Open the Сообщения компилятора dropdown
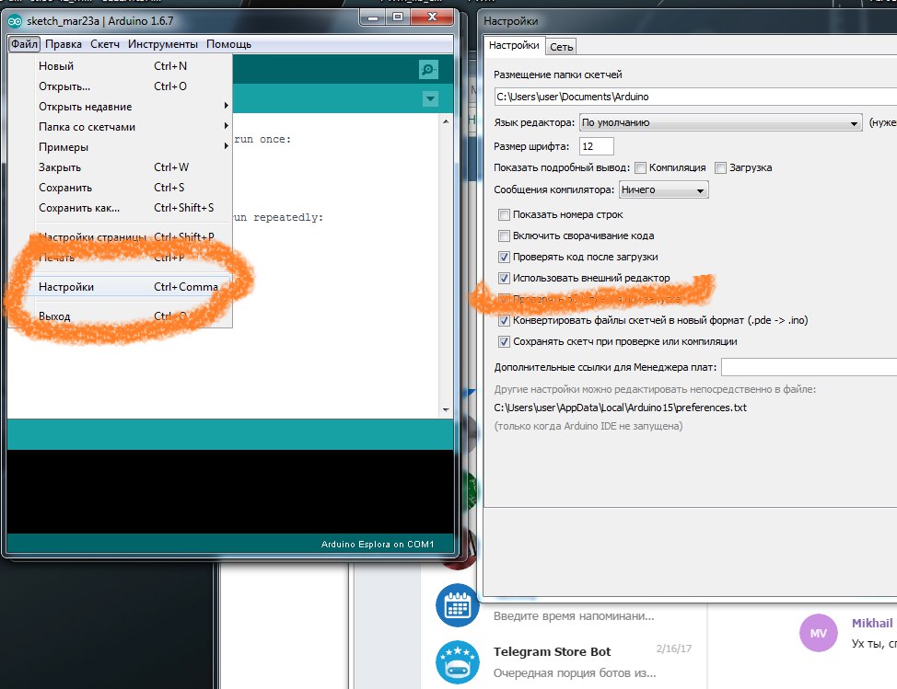The width and height of the screenshot is (897, 689). (x=664, y=189)
